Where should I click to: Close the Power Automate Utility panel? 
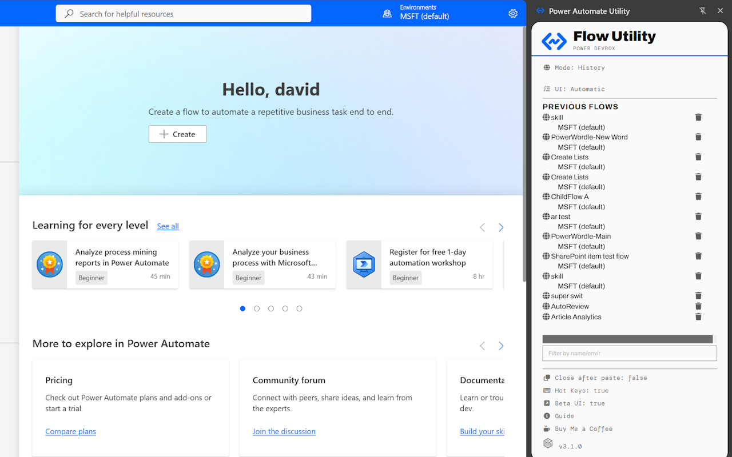720,11
